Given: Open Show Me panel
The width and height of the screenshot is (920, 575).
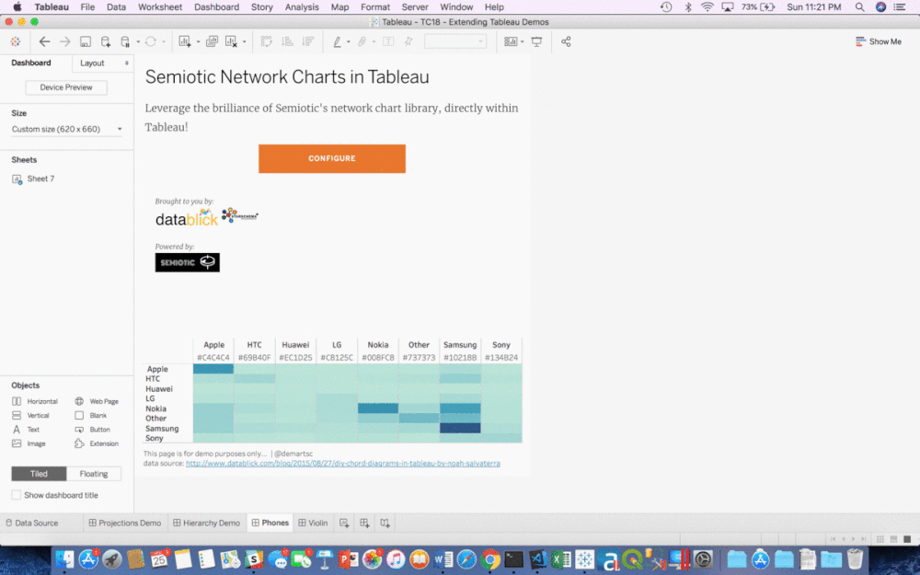Looking at the screenshot, I should pyautogui.click(x=879, y=41).
